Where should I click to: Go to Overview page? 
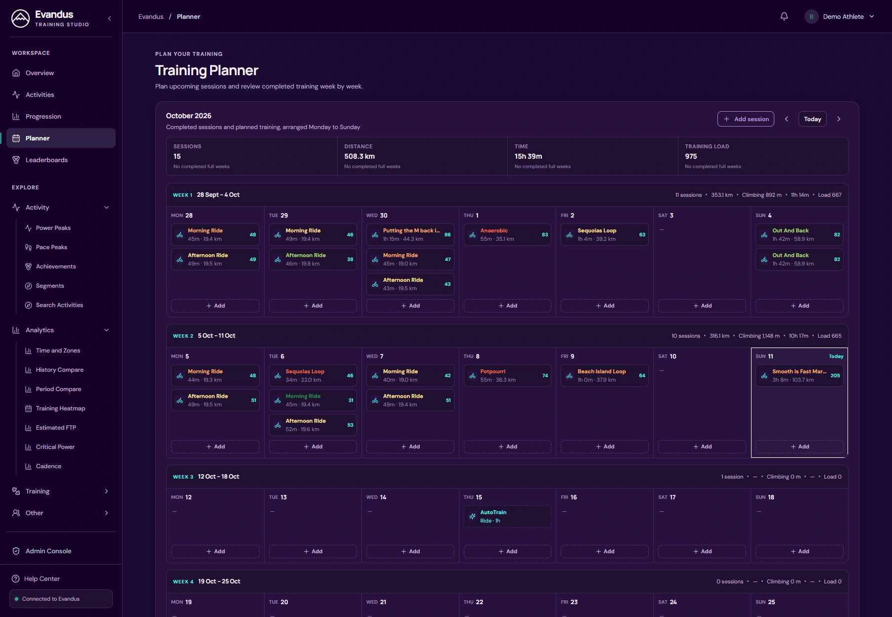(x=61, y=73)
